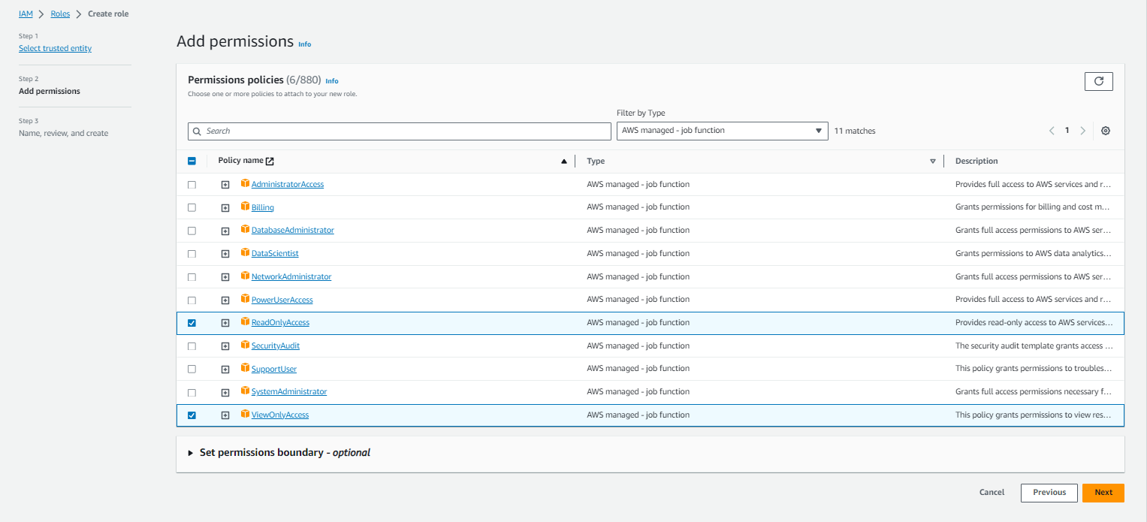Click the Previous button

(1049, 493)
